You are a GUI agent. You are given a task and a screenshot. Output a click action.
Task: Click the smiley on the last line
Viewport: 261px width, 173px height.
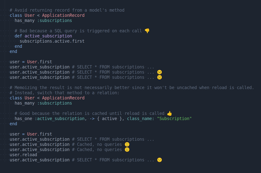click(x=160, y=160)
